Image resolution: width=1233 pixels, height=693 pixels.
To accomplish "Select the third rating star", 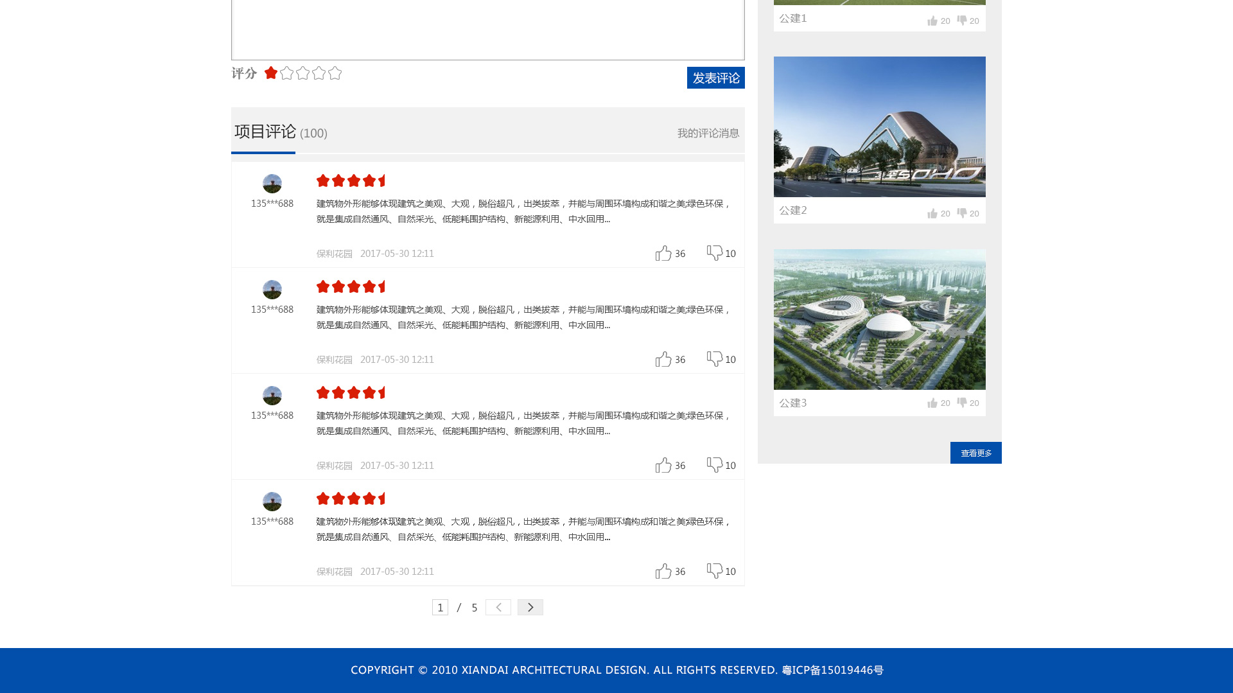I will tap(303, 73).
